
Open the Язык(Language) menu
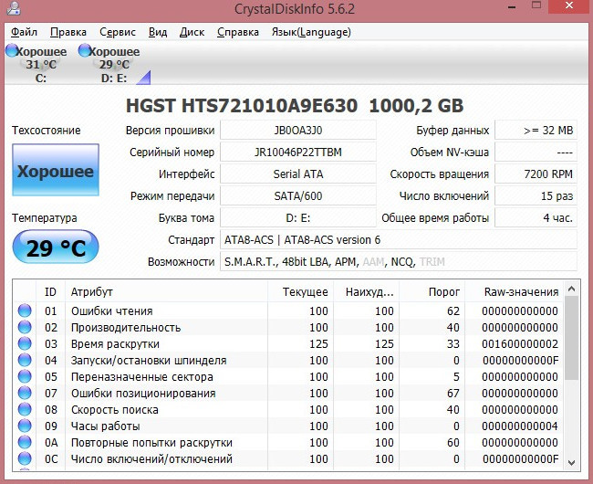coord(311,32)
